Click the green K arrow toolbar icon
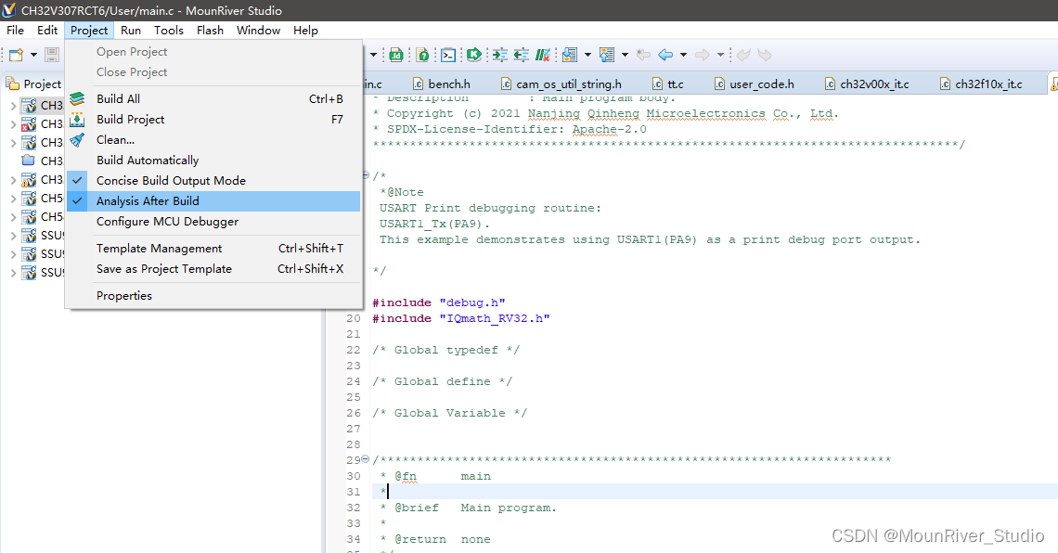Viewport: 1058px width, 553px height. pos(473,55)
